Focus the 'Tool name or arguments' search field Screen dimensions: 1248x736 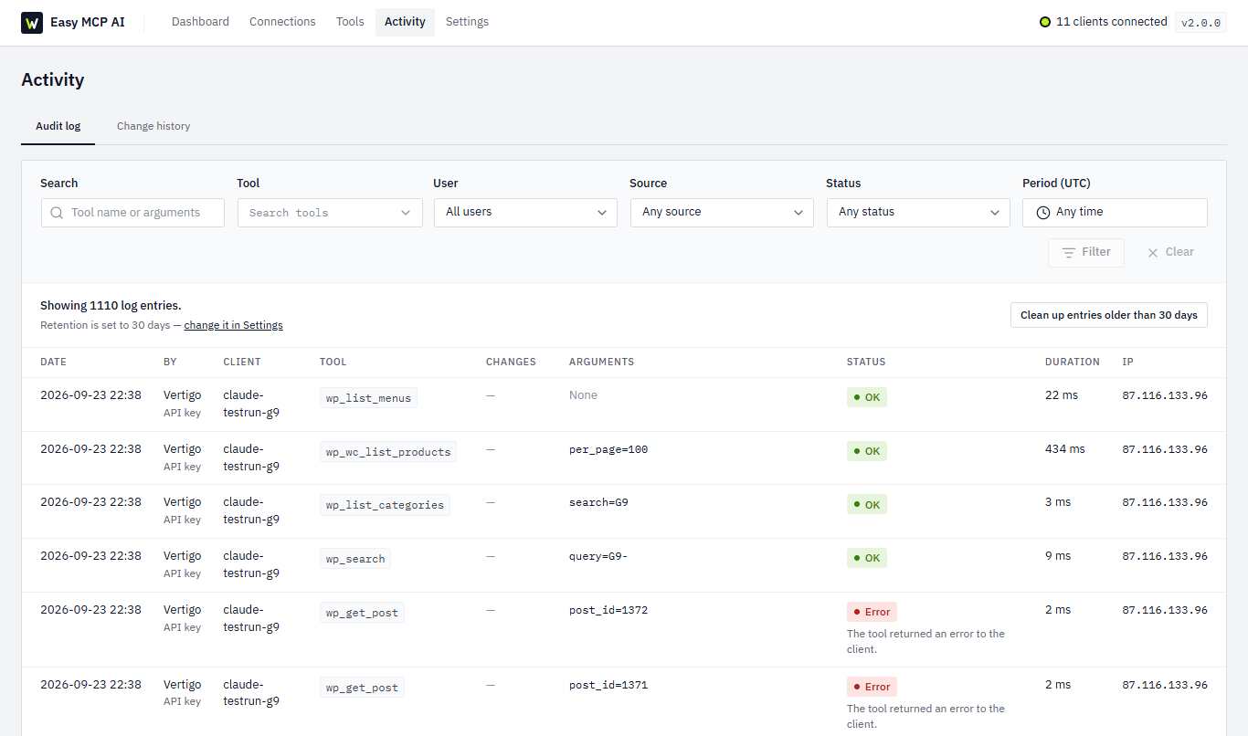(x=133, y=213)
